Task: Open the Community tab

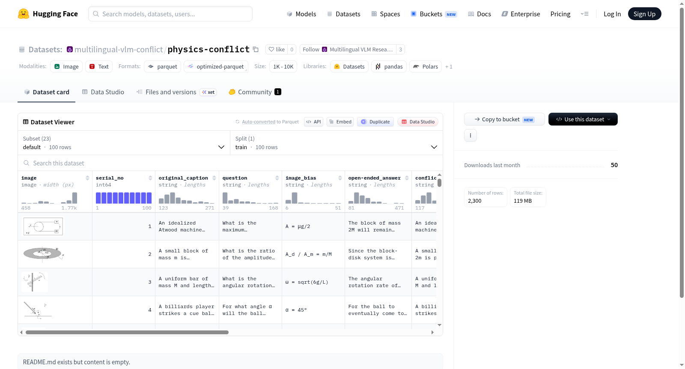Action: point(255,92)
